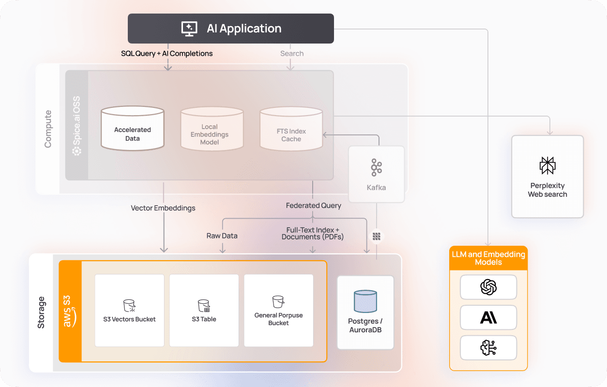Click the OpenAI logo card
Viewport: 607px width, 387px height.
click(488, 287)
